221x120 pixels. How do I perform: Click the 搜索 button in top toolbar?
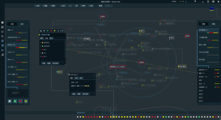pos(100,6)
